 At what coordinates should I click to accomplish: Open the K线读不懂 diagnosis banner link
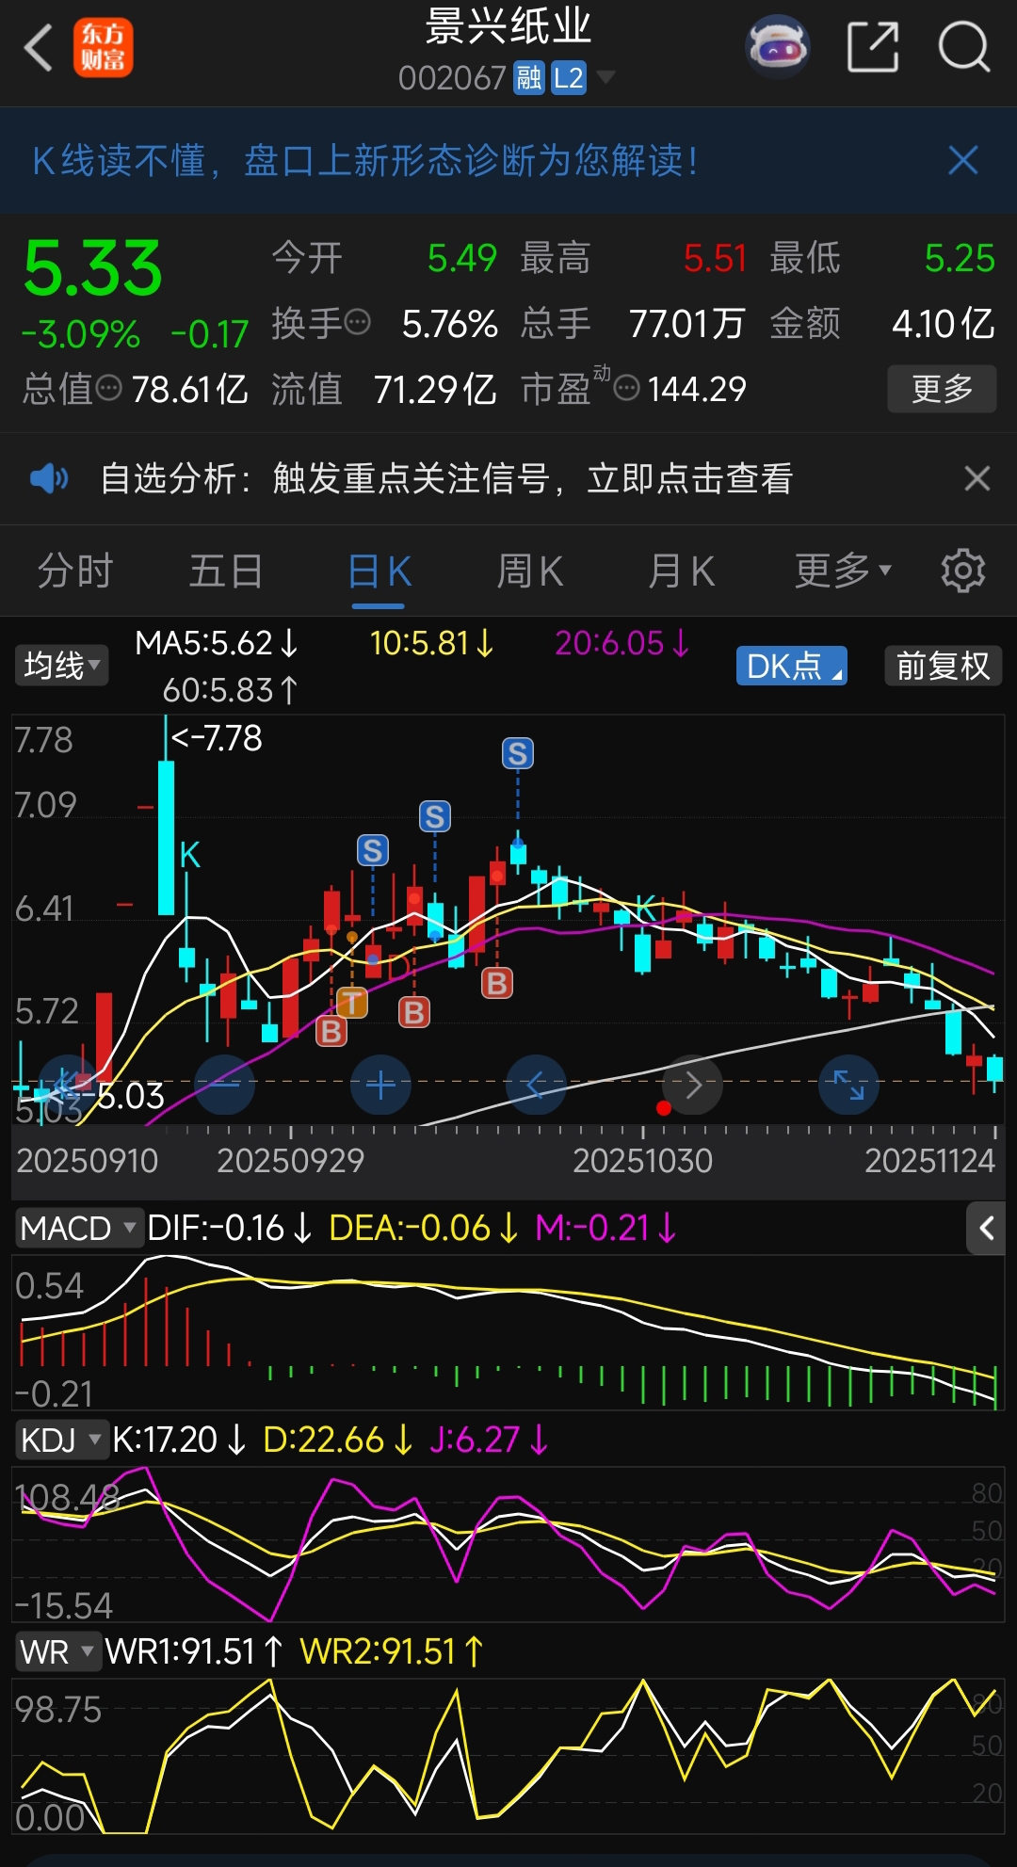point(365,161)
